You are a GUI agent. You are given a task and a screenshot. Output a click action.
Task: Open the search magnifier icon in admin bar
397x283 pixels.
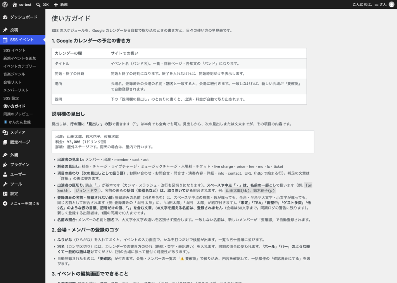pyautogui.click(x=38, y=5)
